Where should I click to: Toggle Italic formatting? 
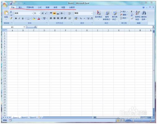19,18
